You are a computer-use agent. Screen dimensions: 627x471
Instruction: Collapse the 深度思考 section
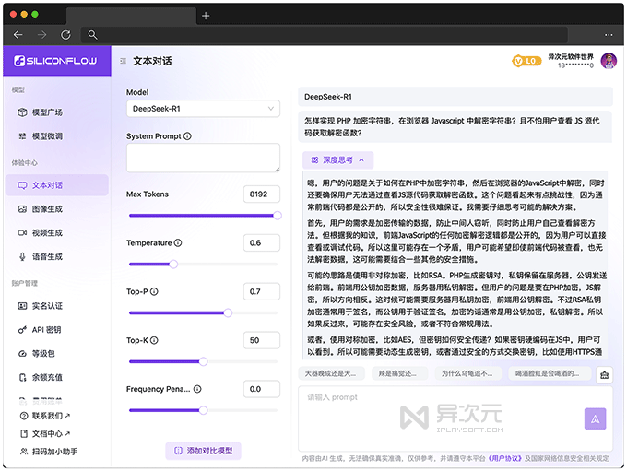coord(337,160)
